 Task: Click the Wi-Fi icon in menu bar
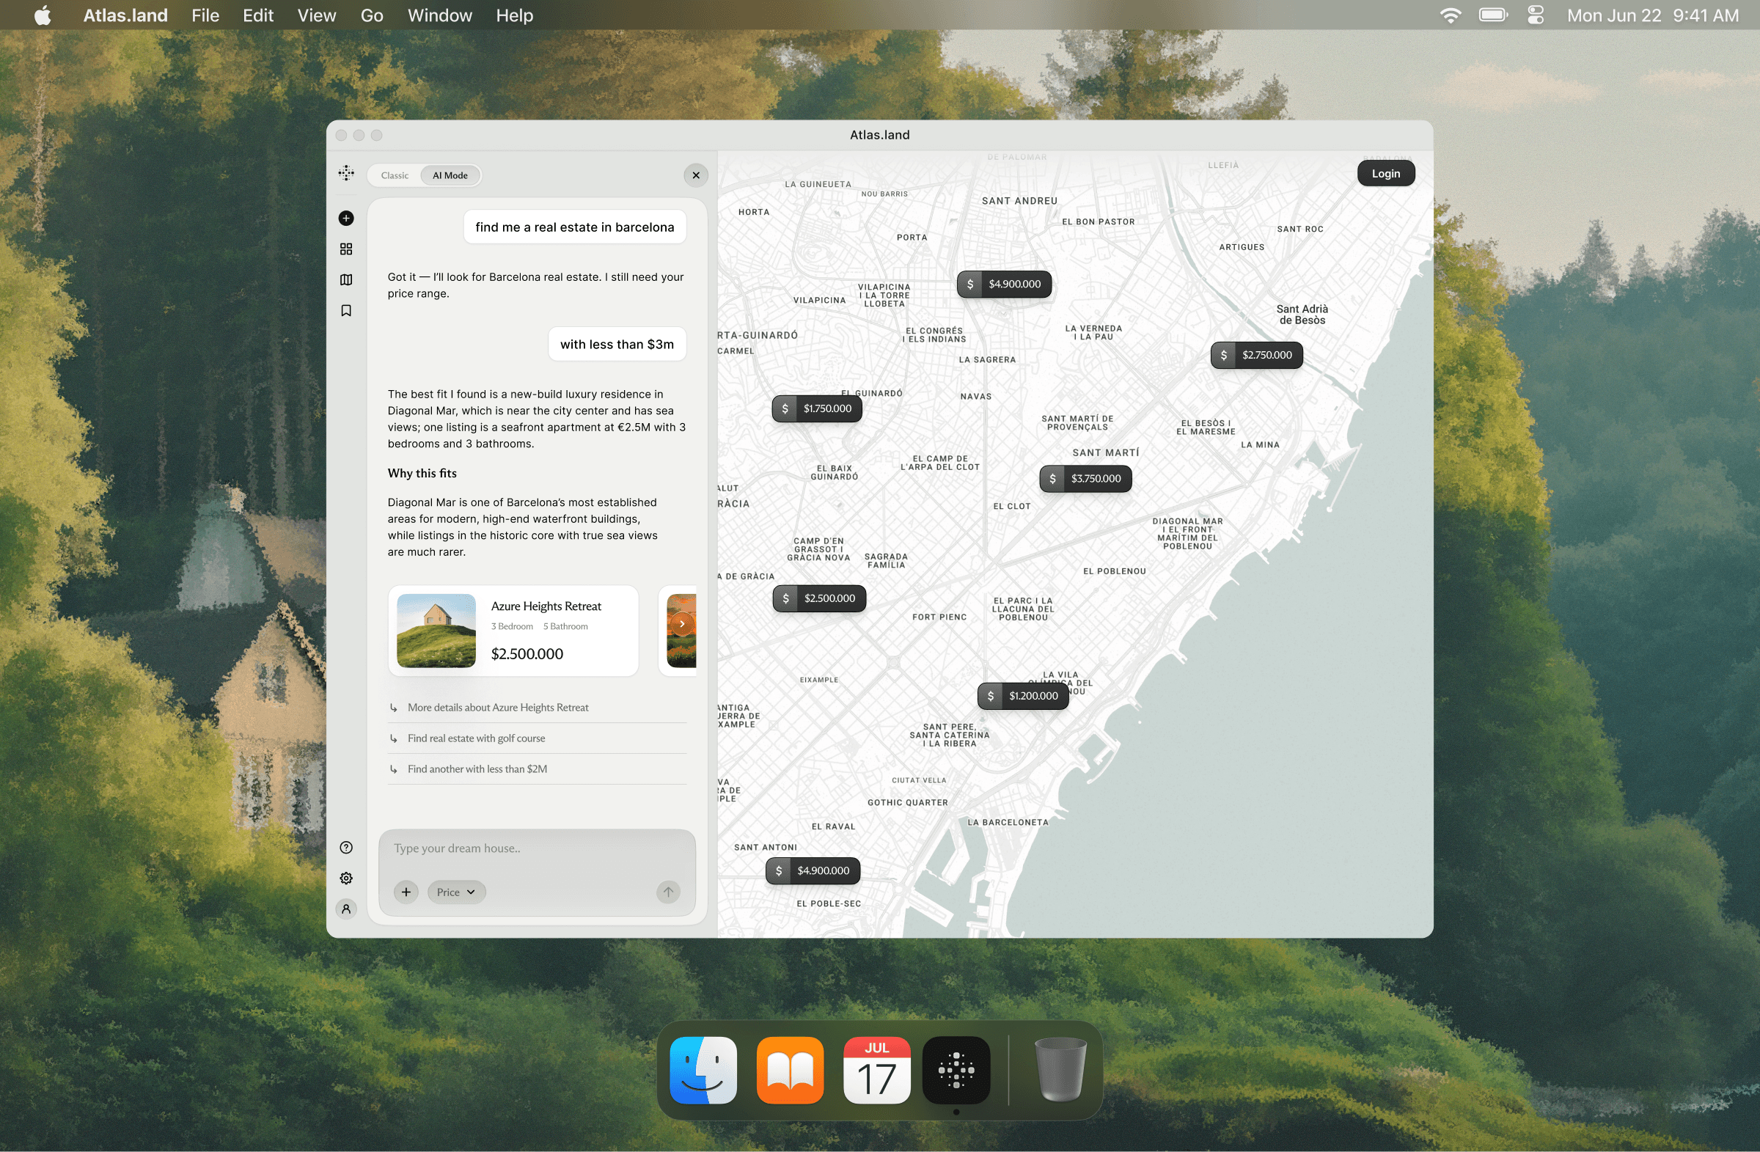tap(1451, 15)
